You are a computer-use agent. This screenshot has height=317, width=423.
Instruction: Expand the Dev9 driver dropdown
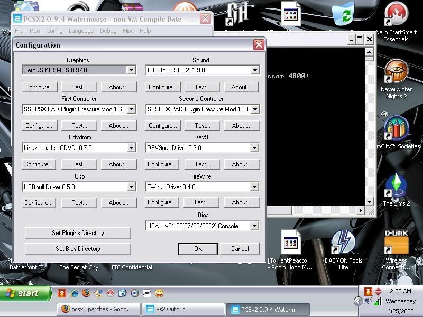[254, 148]
